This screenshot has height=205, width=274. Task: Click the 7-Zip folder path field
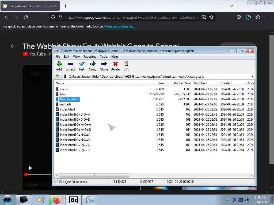pyautogui.click(x=156, y=77)
